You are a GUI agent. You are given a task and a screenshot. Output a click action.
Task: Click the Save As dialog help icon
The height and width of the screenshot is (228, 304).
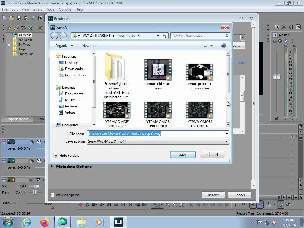click(224, 45)
